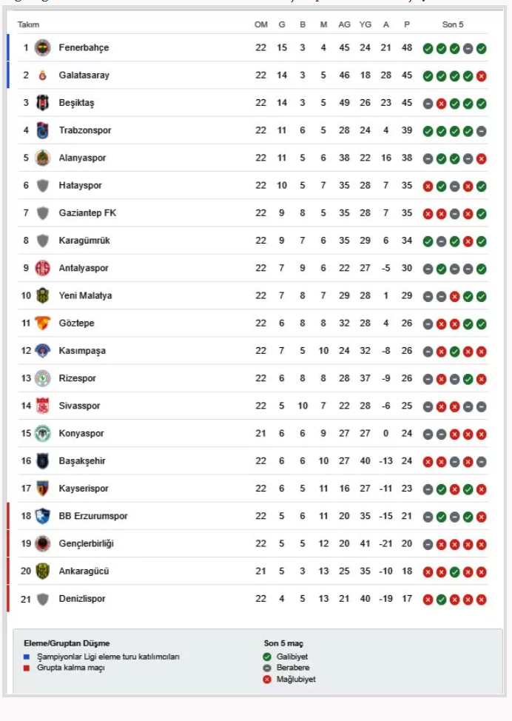Click the Göztepe club logo
The height and width of the screenshot is (721, 512).
click(x=43, y=323)
